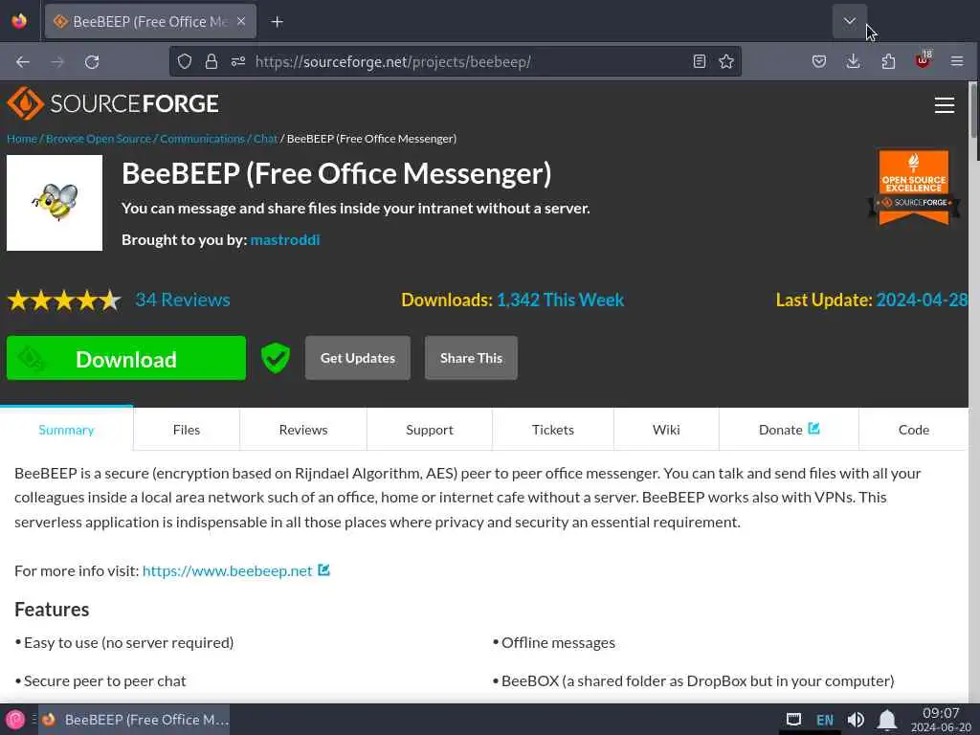Click the Firefox logo icon in the tab bar
Image resolution: width=980 pixels, height=735 pixels.
(x=19, y=21)
